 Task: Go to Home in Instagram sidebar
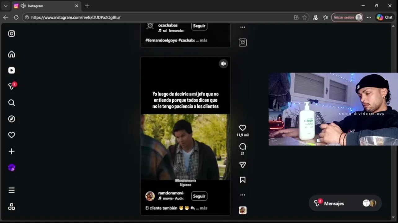[x=11, y=54]
